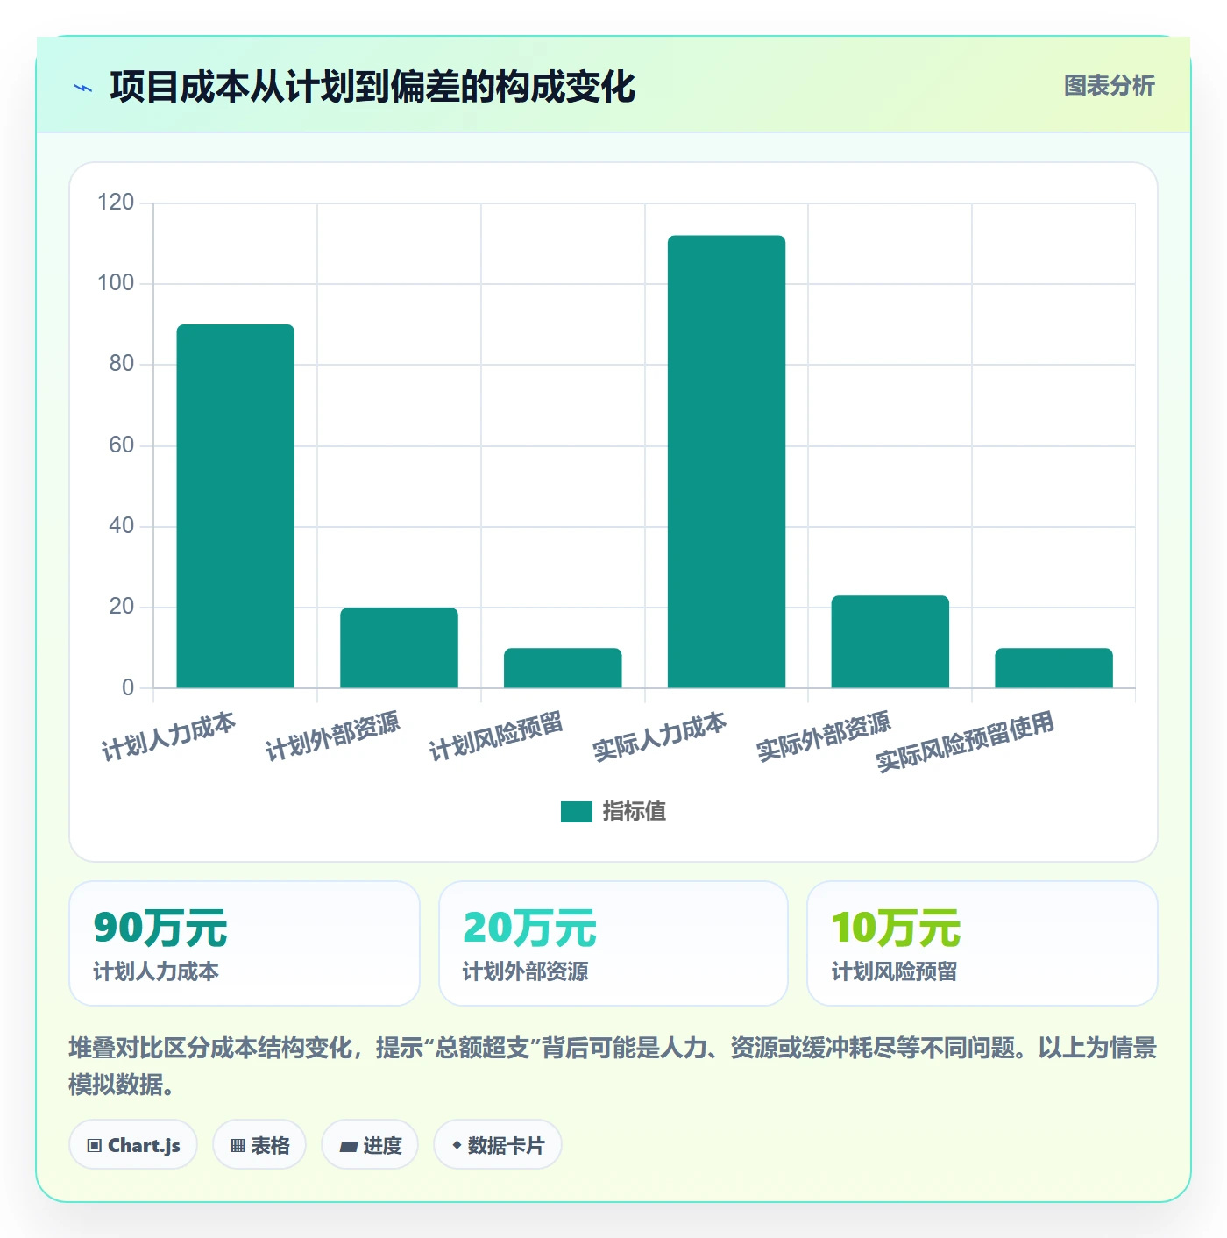1227x1238 pixels.
Task: Click 计划风险预留 caption under 10万元
Action: pyautogui.click(x=894, y=971)
